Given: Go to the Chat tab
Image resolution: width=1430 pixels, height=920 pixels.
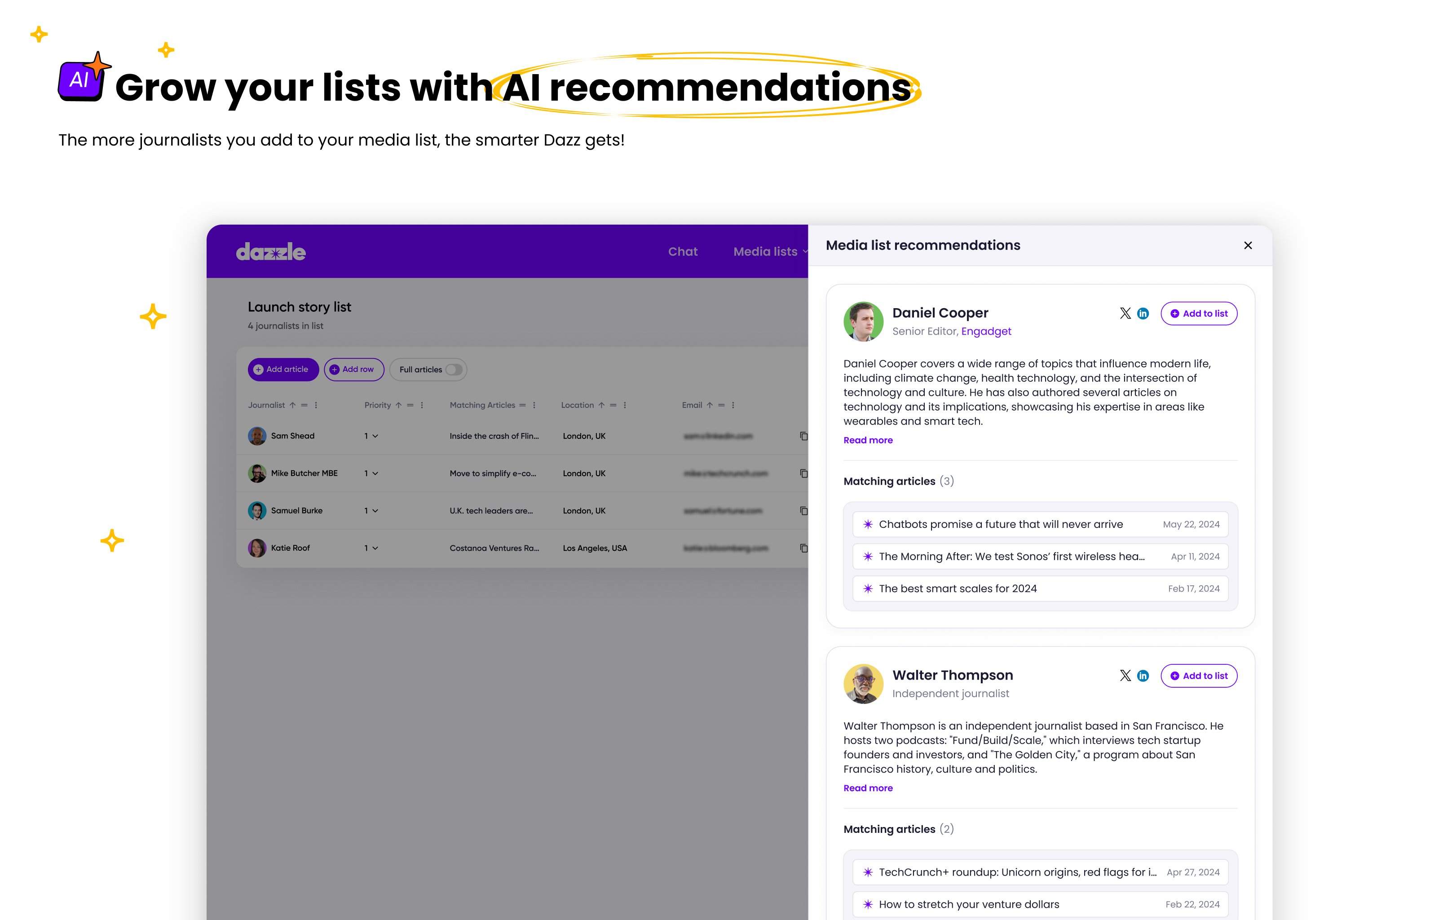Looking at the screenshot, I should pos(682,252).
